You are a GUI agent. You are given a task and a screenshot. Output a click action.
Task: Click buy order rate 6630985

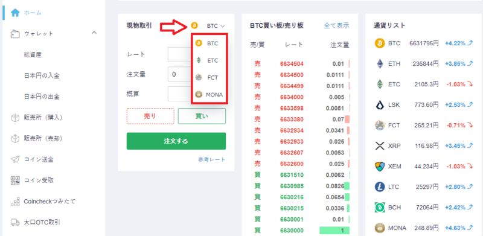point(292,186)
